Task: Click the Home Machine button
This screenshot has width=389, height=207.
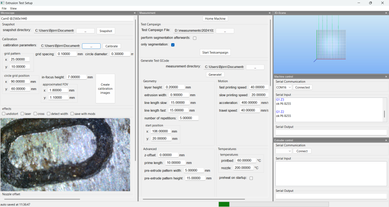Action: 215,19
